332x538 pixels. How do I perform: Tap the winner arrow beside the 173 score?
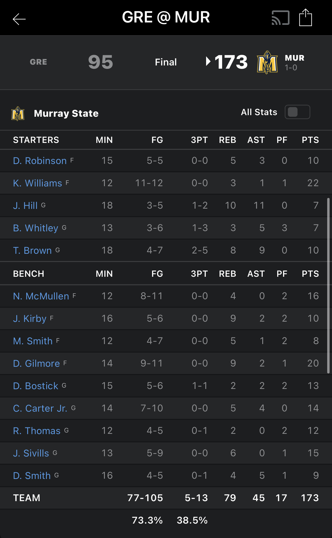coord(208,61)
